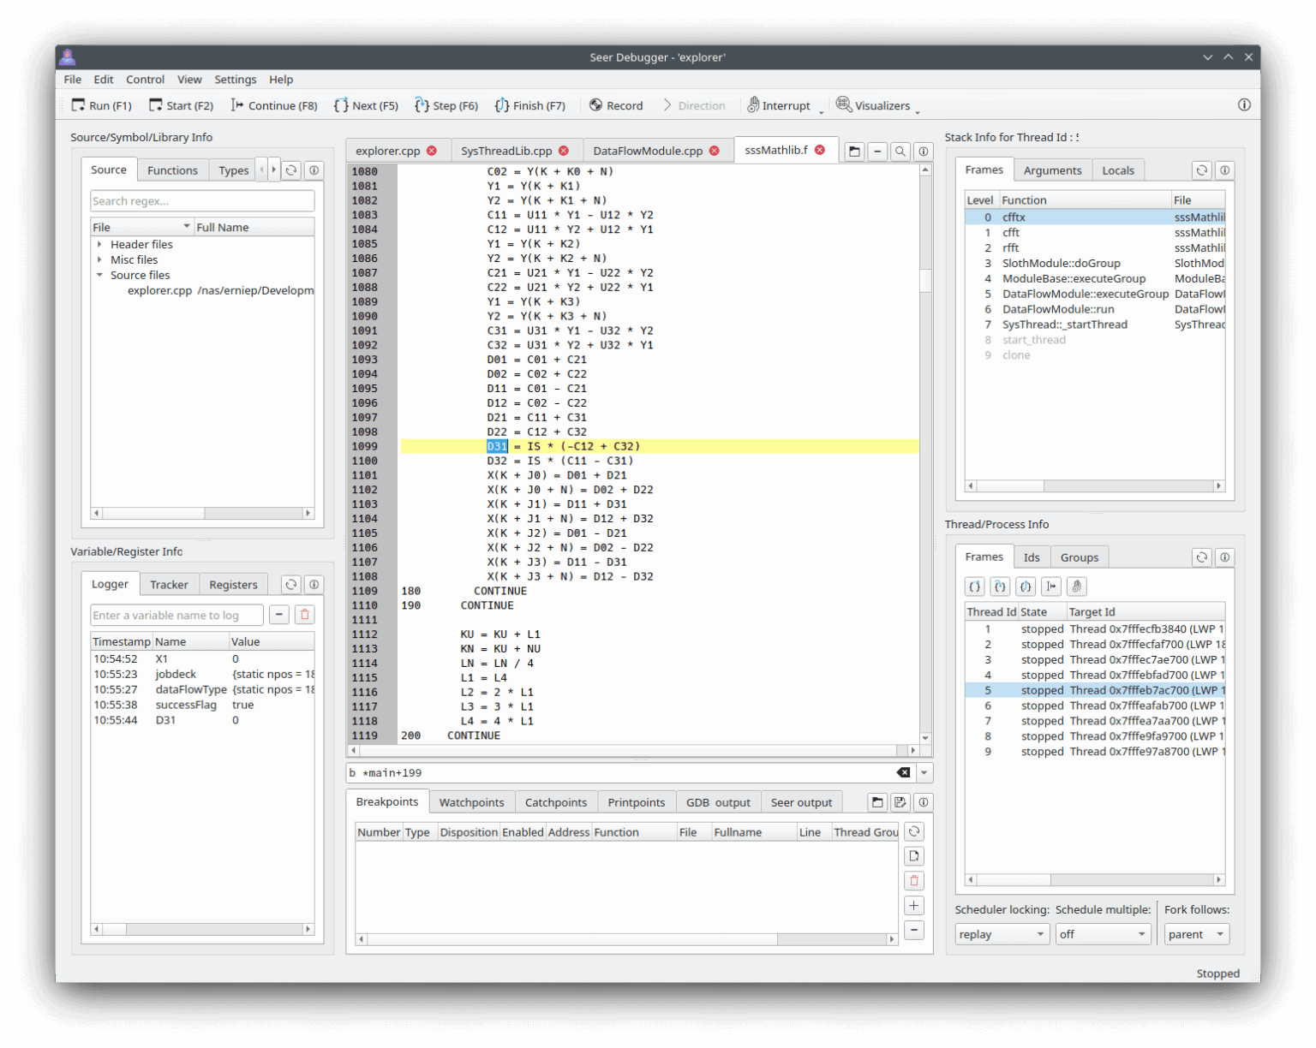Click the editor minus icon beside tabs
The image size is (1316, 1048).
(877, 152)
